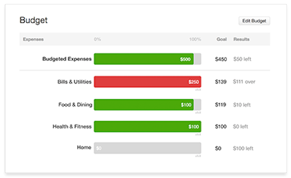Click the tiny link below Food & Dining bar
This screenshot has height=178, width=291.
(198, 113)
